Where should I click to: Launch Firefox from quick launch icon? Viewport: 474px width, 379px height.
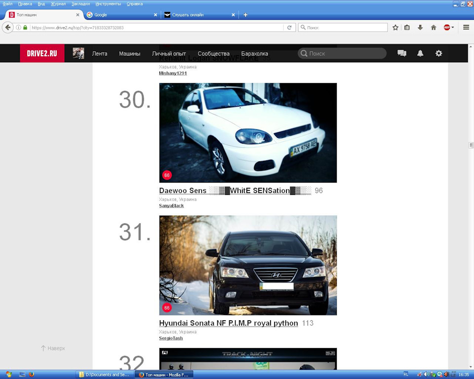32,375
